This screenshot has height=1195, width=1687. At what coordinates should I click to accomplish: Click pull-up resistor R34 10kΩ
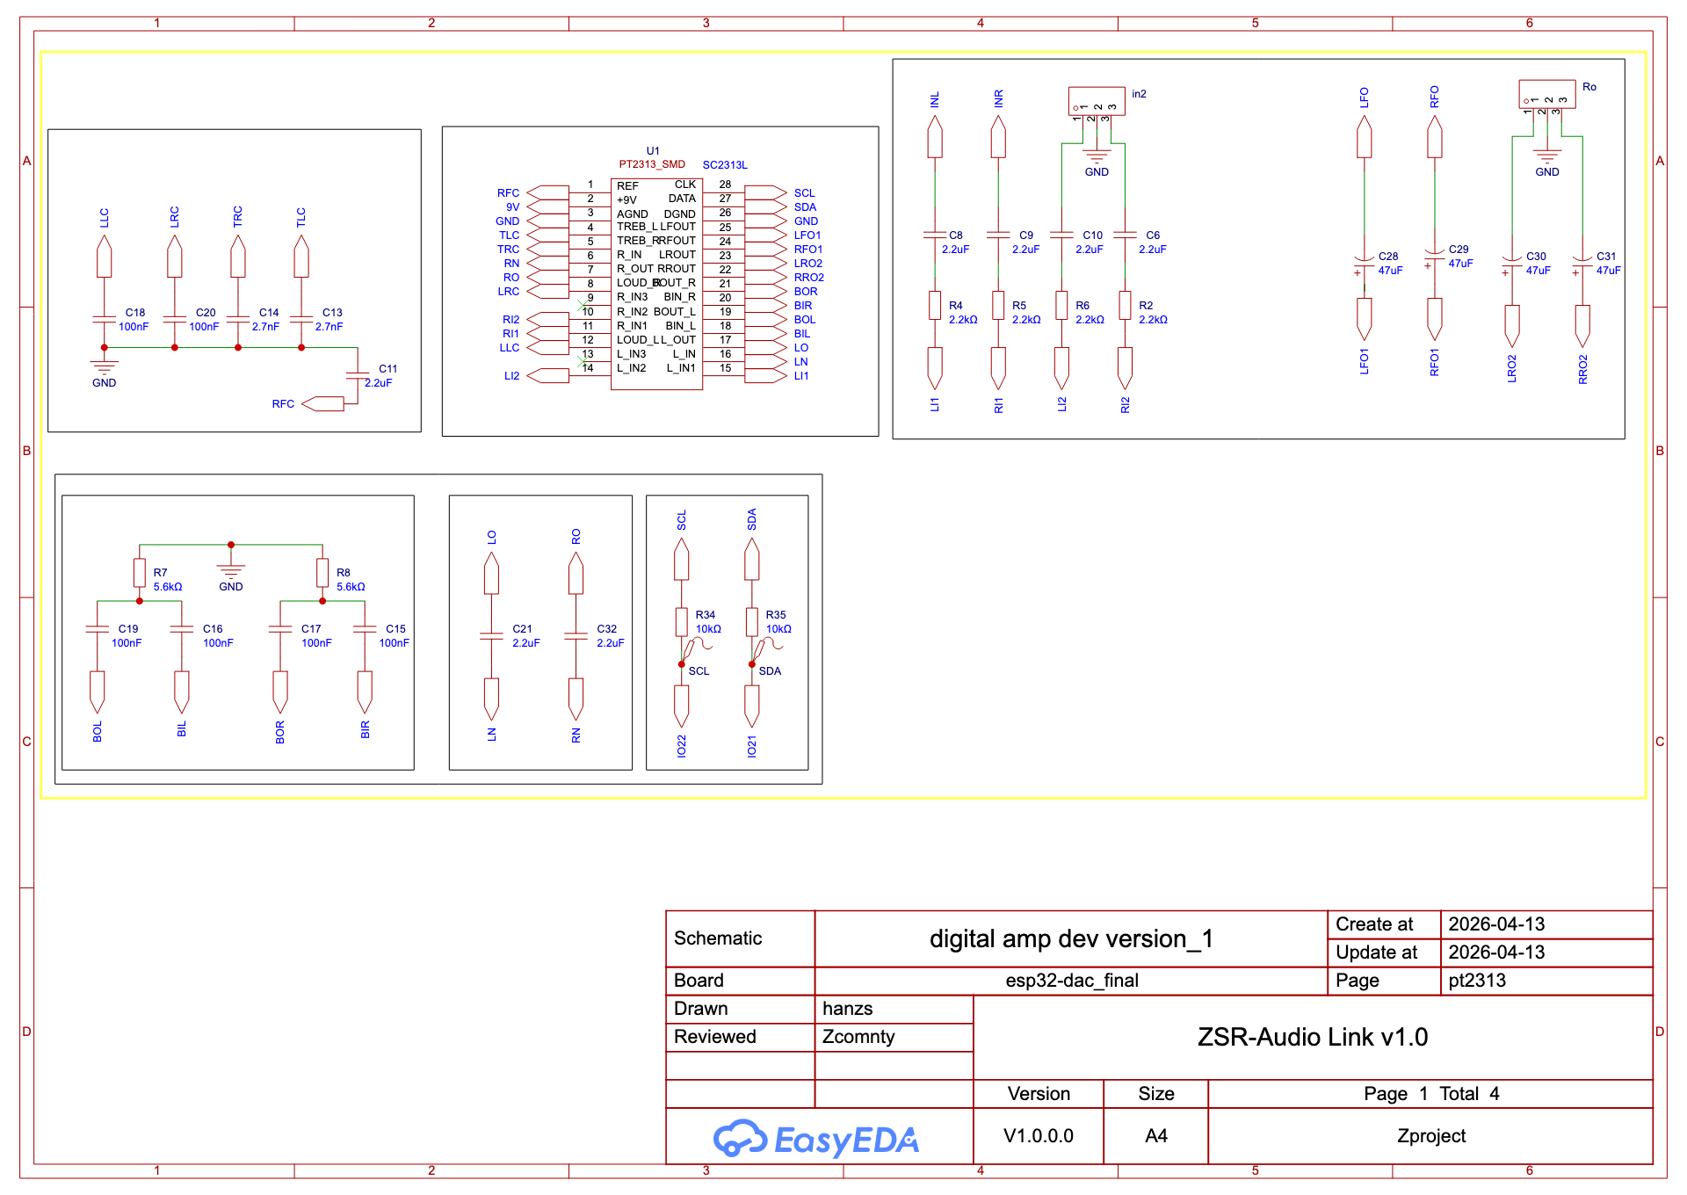pyautogui.click(x=681, y=621)
